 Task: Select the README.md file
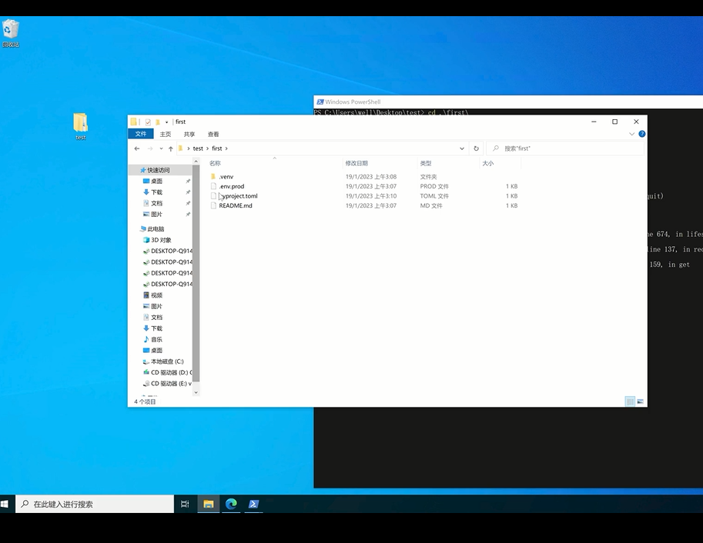click(x=236, y=205)
